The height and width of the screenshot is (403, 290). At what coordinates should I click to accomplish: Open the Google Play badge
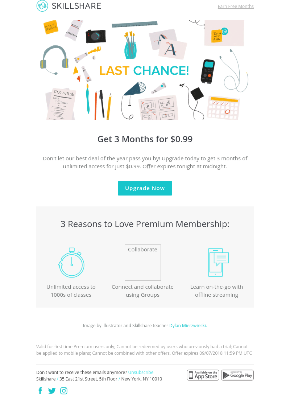(237, 375)
